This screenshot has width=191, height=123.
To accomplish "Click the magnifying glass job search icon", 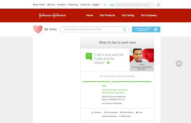I will (x=124, y=30).
